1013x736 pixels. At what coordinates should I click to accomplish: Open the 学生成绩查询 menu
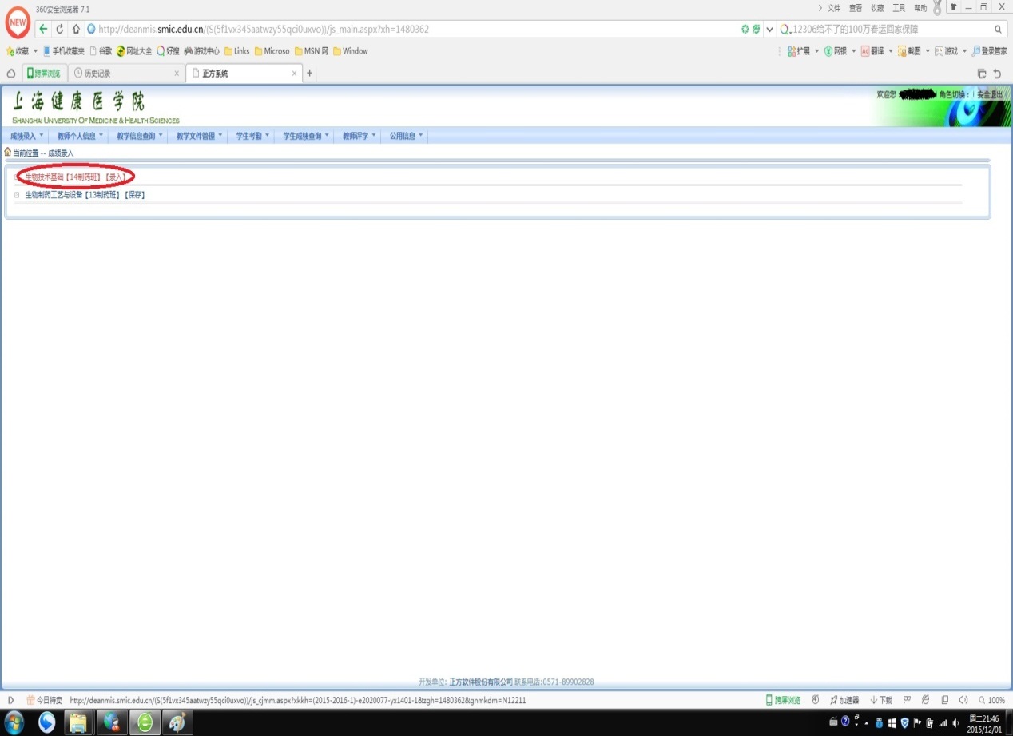point(306,136)
